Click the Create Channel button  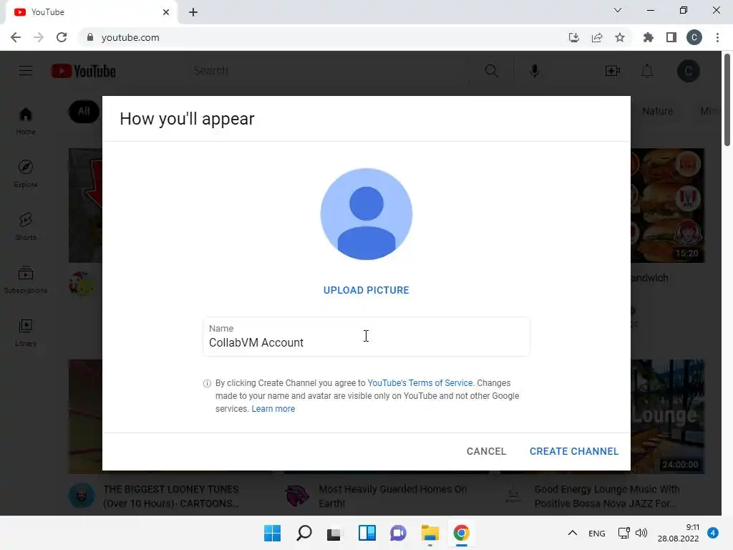pyautogui.click(x=573, y=451)
